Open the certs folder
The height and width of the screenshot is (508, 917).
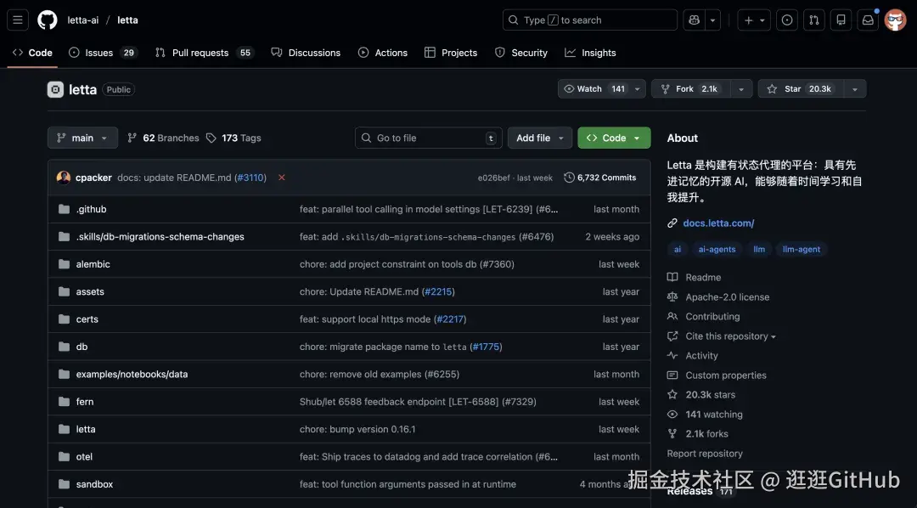[x=87, y=319]
